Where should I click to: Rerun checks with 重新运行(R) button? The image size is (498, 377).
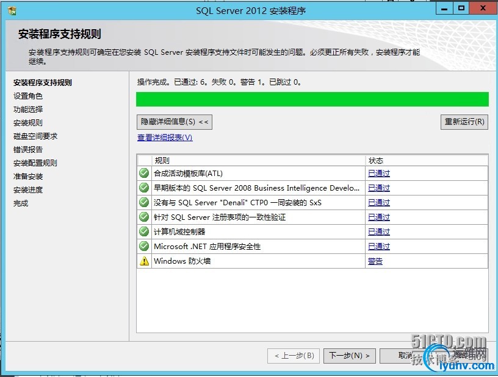[x=464, y=122]
